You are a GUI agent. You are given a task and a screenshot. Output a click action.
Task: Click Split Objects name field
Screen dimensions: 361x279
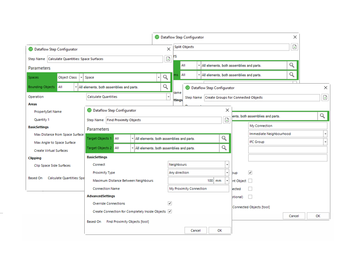click(x=231, y=47)
